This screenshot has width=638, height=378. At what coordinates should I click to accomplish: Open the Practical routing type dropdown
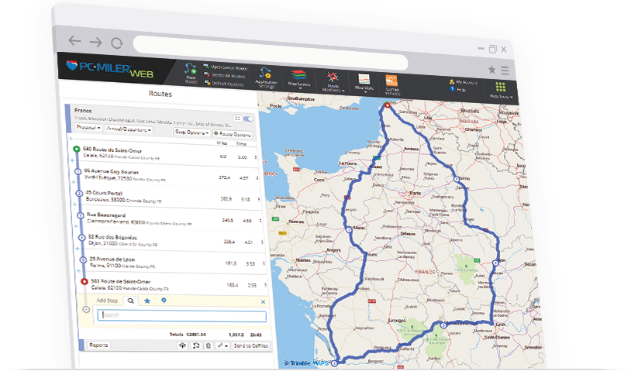[88, 127]
